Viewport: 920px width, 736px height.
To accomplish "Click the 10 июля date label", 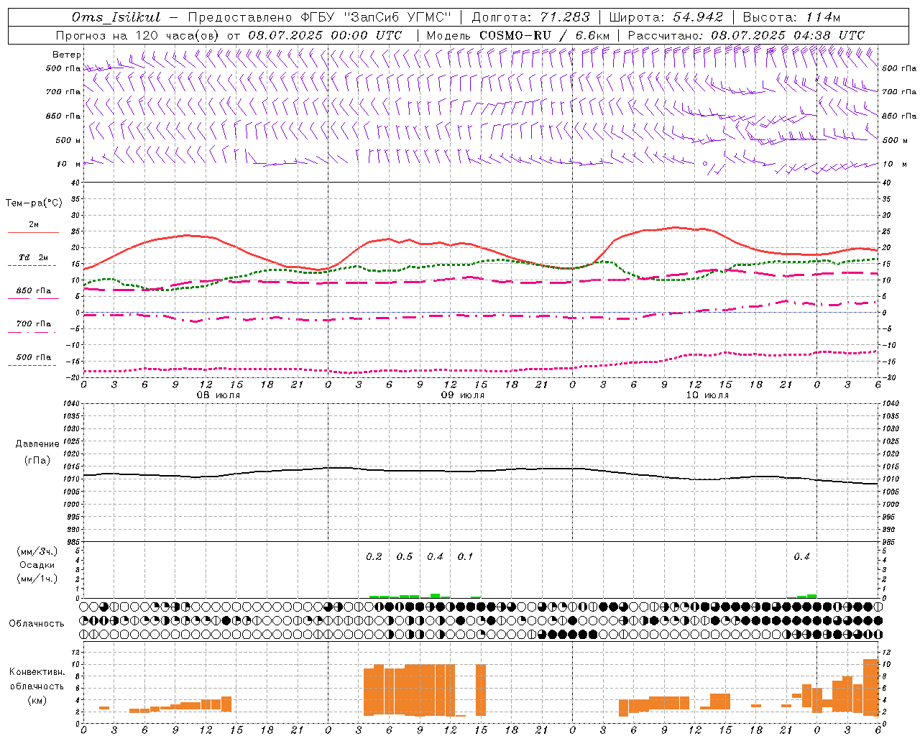I will pyautogui.click(x=707, y=395).
